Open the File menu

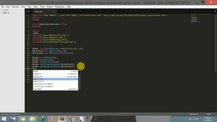point(2,7)
